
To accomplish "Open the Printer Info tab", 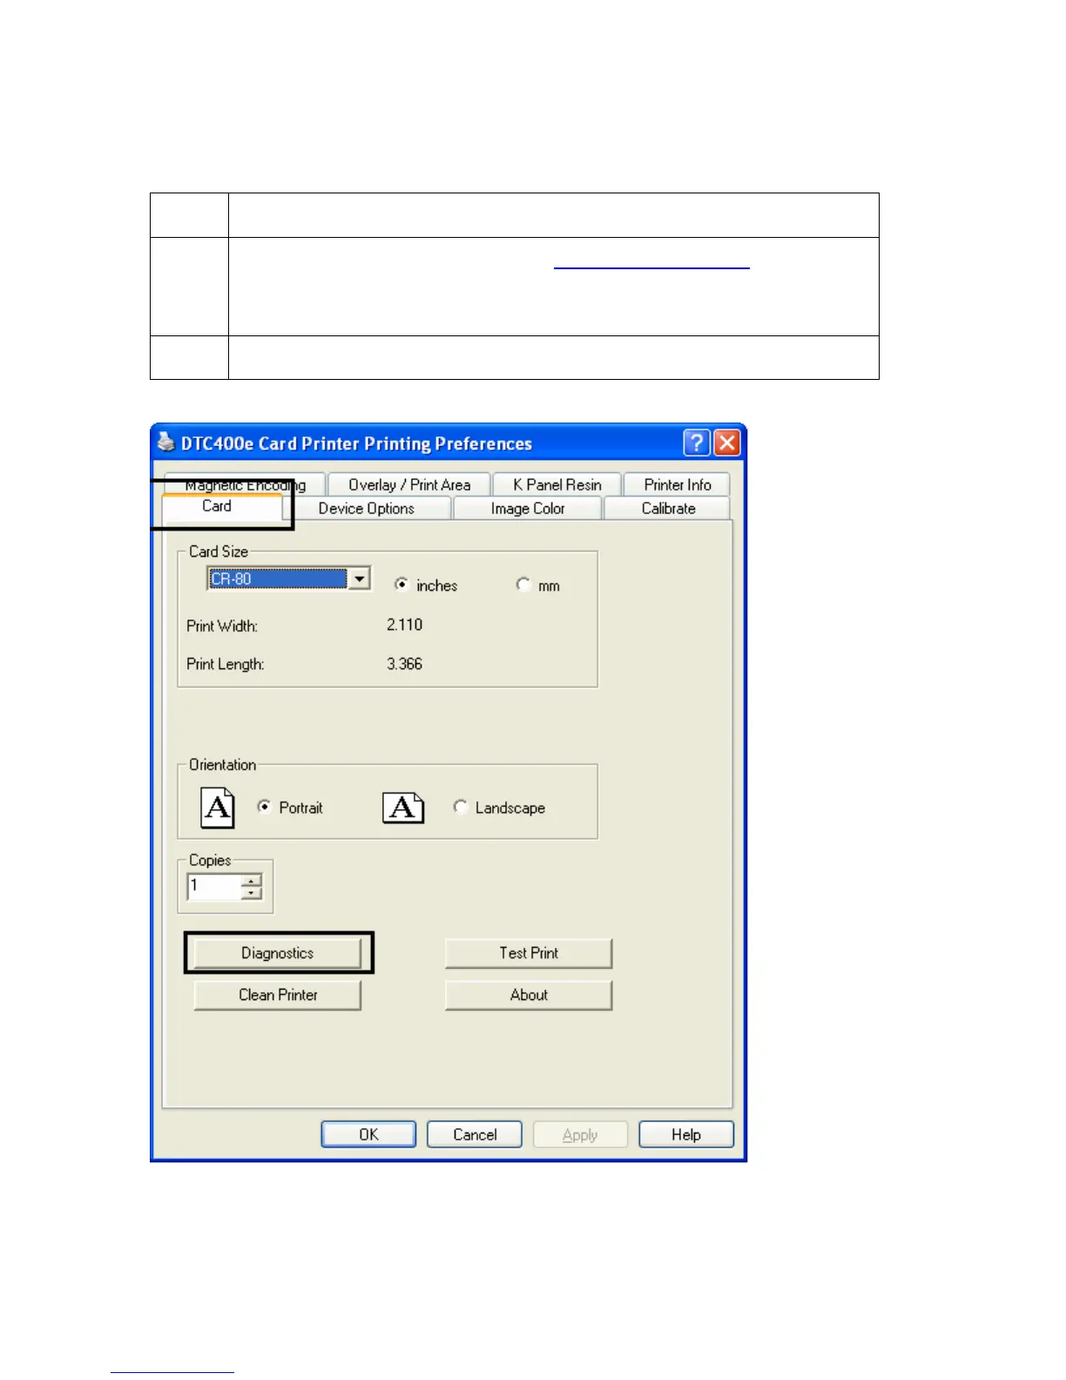I will tap(678, 484).
